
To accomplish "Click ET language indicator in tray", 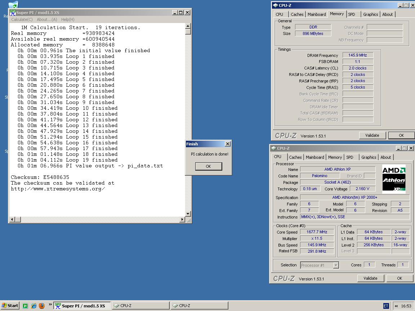I will tap(386, 306).
